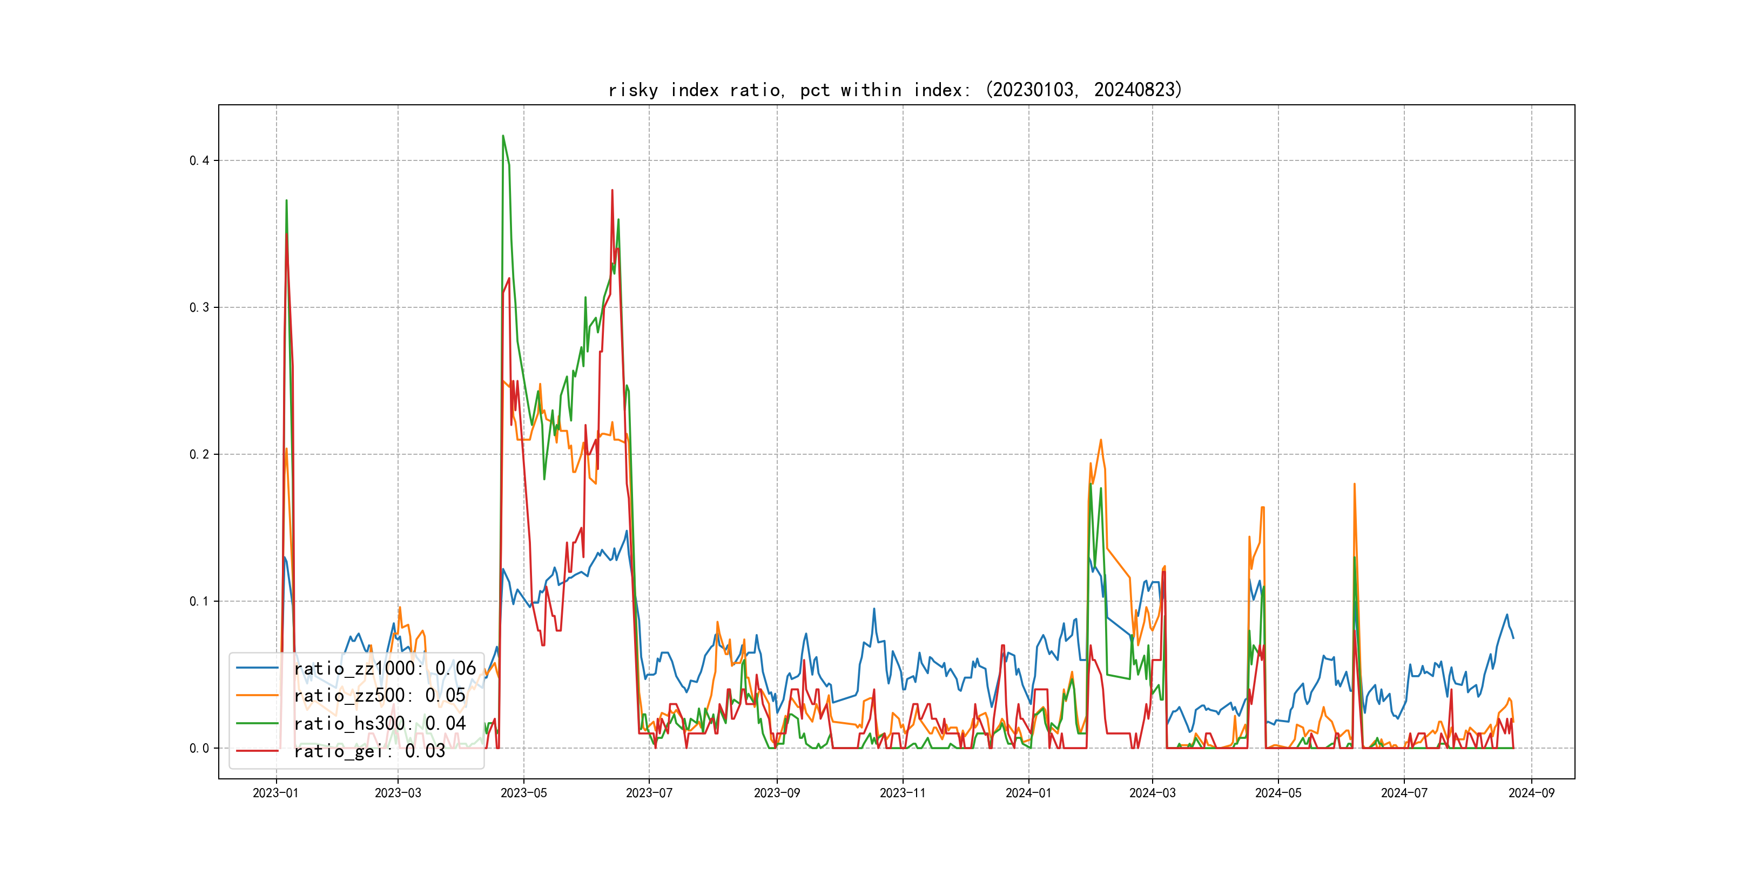Screen dimensions: 1750x875
Task: Click the ratio_gei legend label
Action: 369,751
